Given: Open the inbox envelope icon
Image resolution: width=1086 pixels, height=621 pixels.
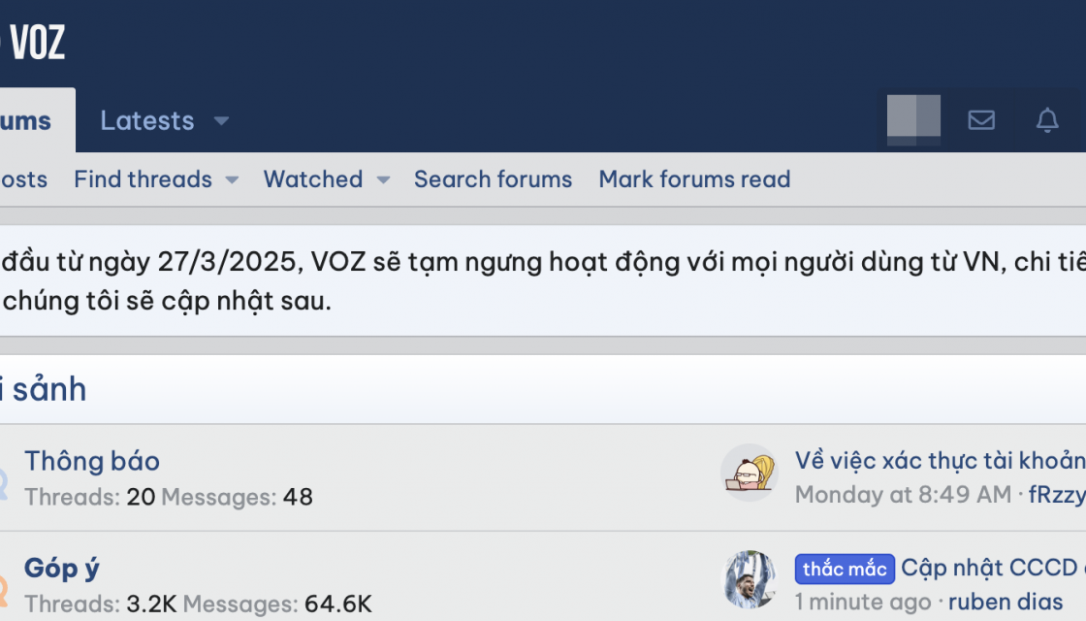Looking at the screenshot, I should [980, 120].
